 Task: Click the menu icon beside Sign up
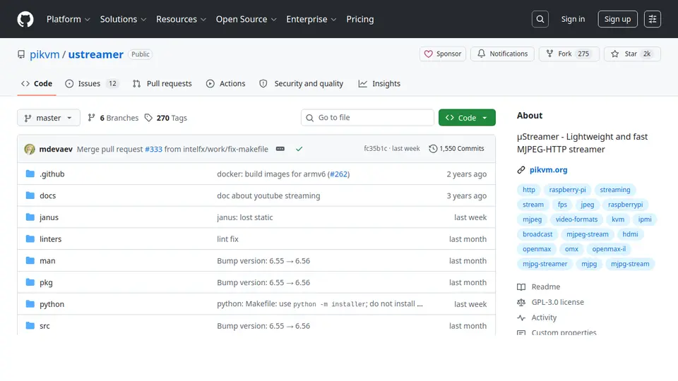[653, 19]
